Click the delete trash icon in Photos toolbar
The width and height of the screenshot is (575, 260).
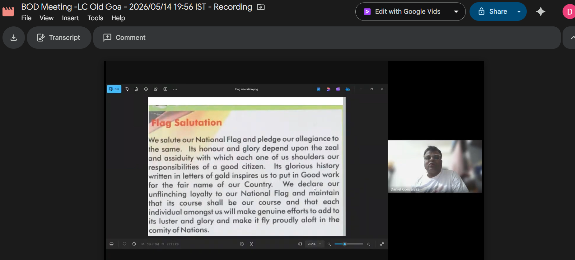click(136, 89)
